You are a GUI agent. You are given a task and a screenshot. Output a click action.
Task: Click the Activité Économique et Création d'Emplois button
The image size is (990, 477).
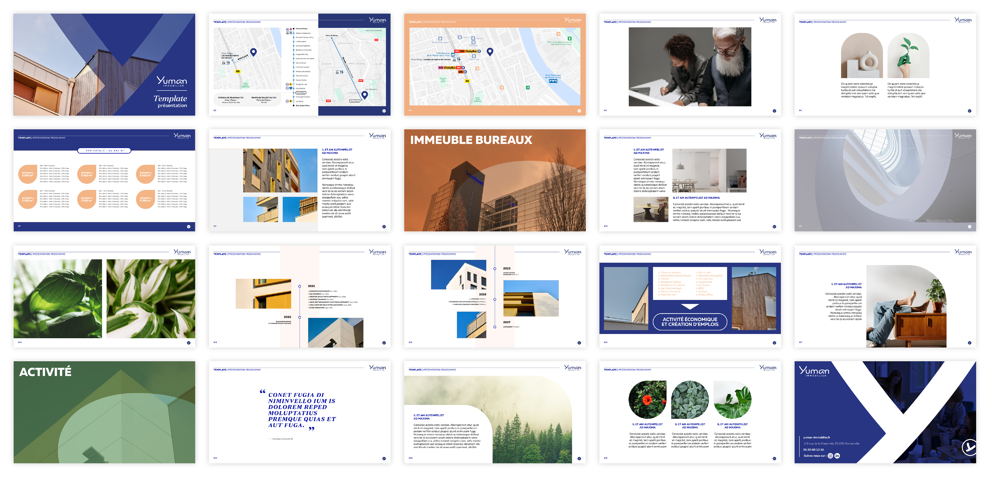(690, 322)
